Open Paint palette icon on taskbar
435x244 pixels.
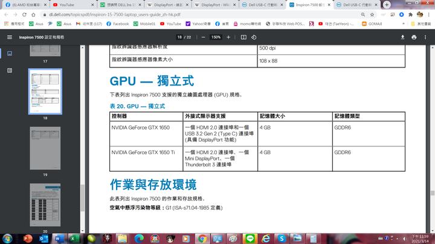(233, 239)
